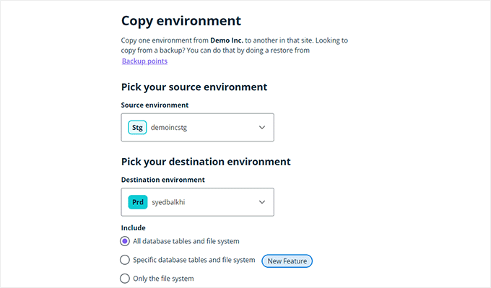Click the Destination environment label

pyautogui.click(x=163, y=180)
